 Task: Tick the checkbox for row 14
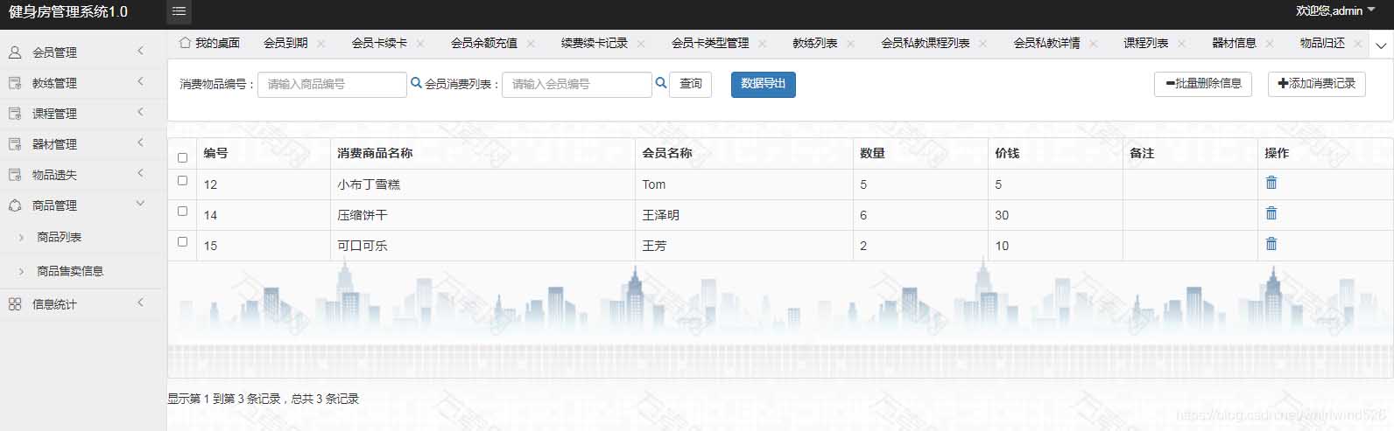(x=182, y=211)
